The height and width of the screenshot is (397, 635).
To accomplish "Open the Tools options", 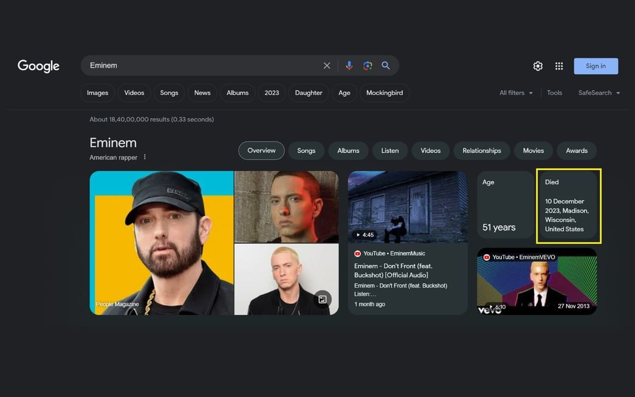I will tap(554, 92).
